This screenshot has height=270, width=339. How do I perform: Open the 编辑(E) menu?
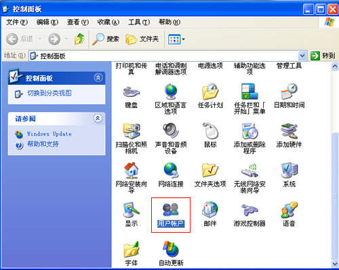point(47,22)
